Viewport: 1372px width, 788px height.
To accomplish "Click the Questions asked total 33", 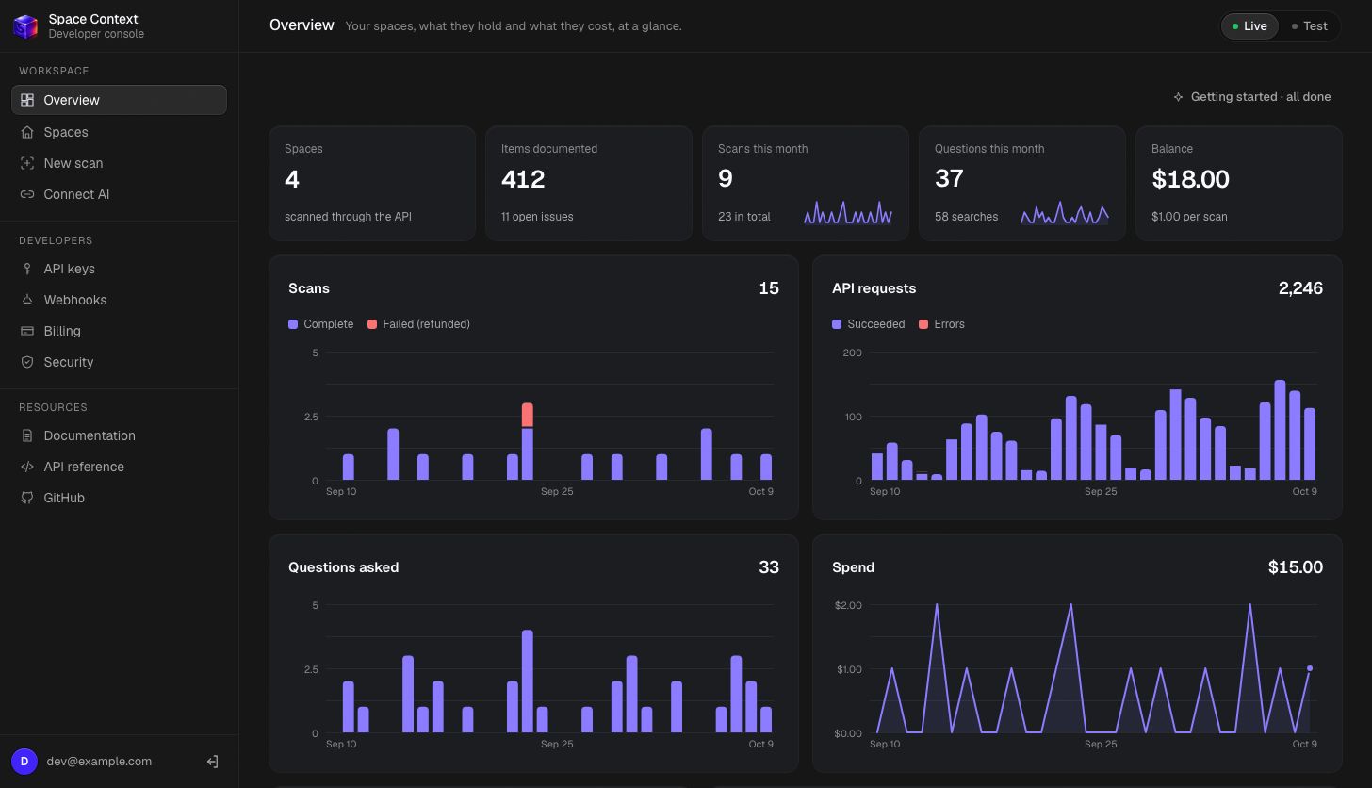I will pos(769,567).
